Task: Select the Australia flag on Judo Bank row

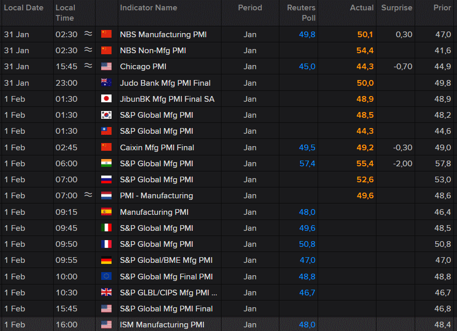Action: pyautogui.click(x=106, y=83)
